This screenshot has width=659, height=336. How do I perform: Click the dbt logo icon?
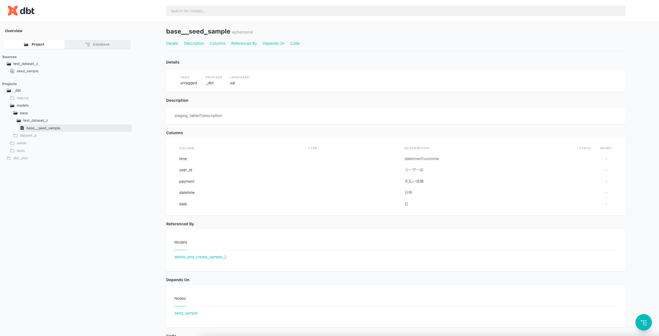[13, 11]
